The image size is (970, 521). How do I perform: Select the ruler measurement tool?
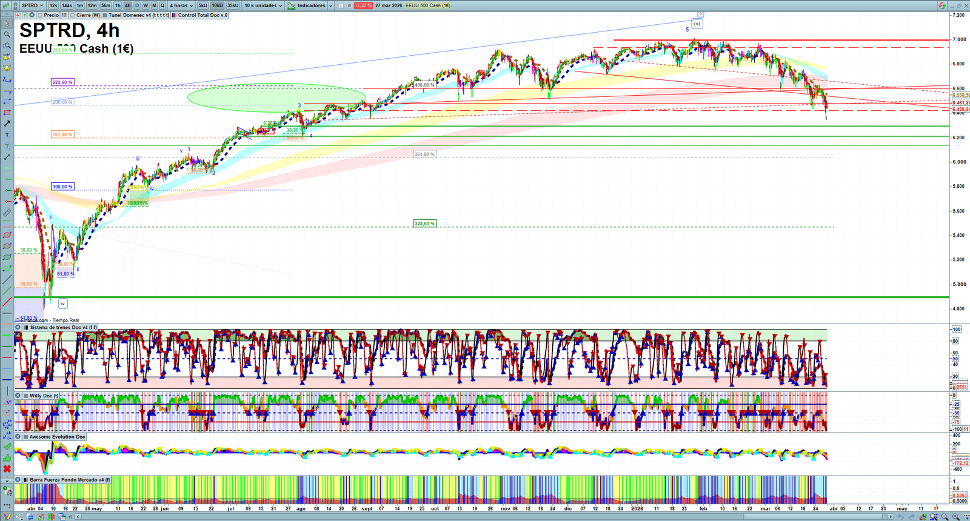7,213
